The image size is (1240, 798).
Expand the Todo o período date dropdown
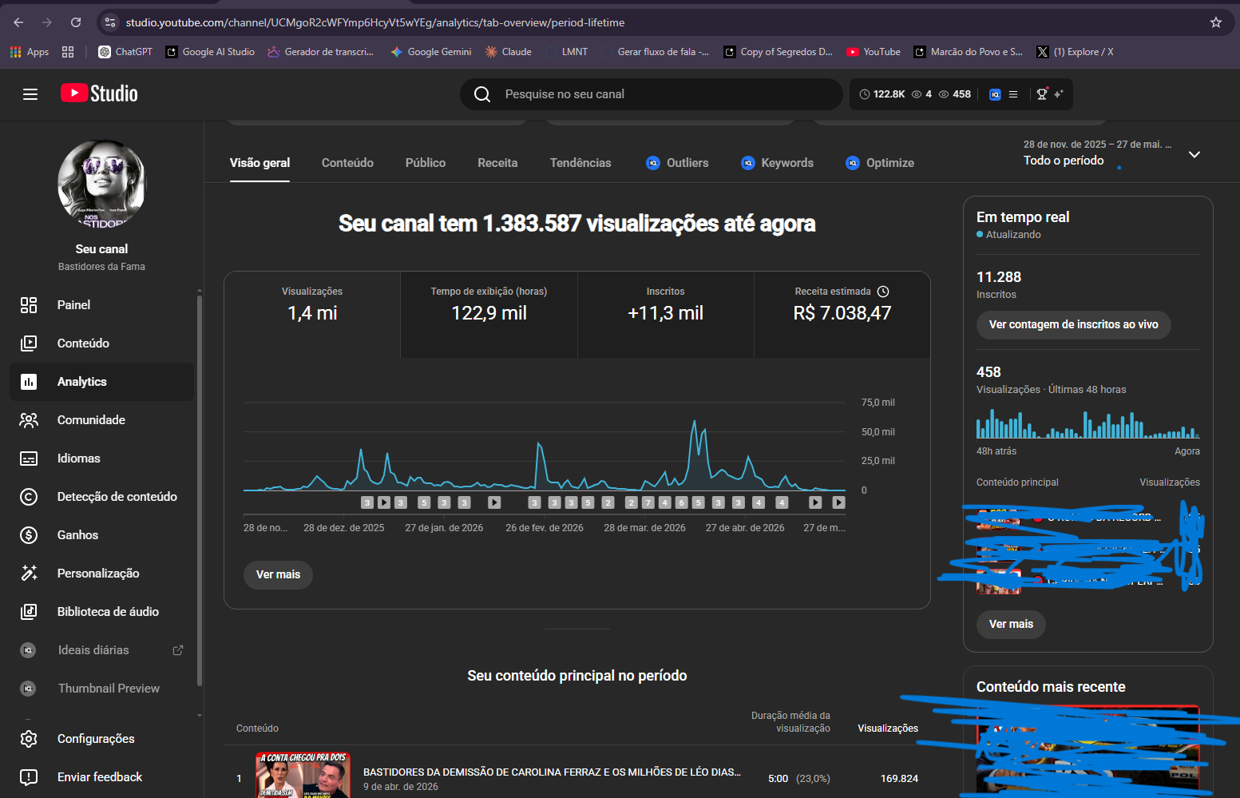coord(1194,154)
